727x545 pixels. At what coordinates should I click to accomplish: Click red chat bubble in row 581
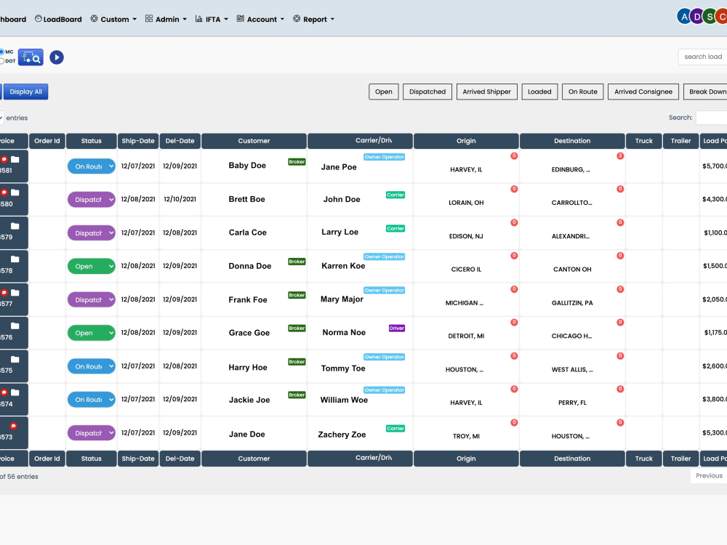click(x=4, y=159)
